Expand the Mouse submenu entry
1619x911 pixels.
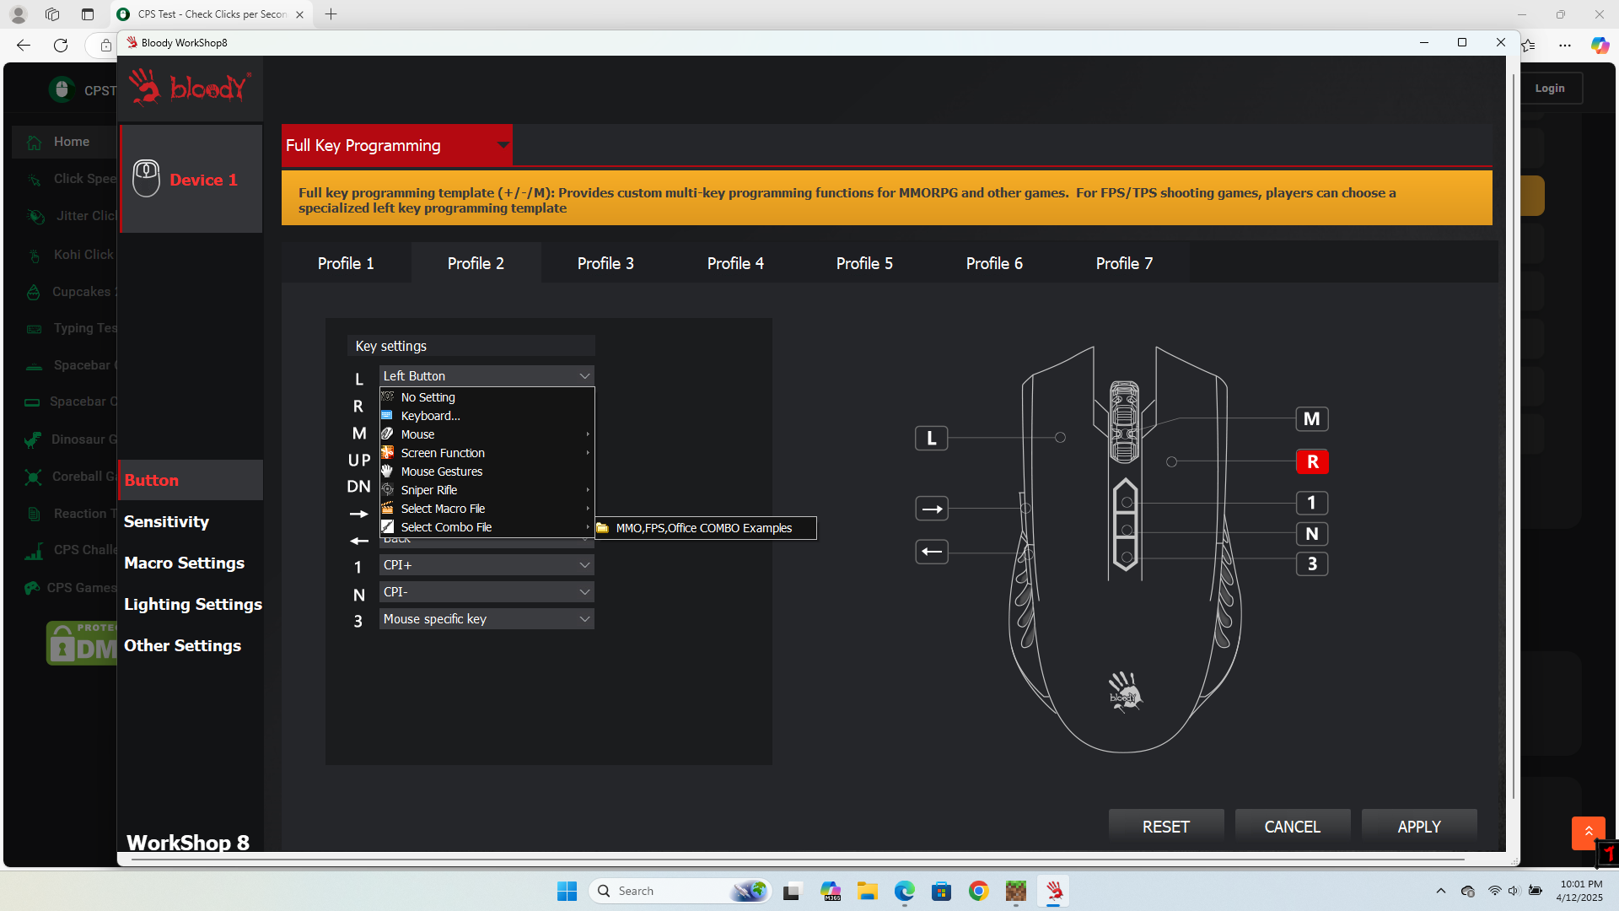[487, 434]
